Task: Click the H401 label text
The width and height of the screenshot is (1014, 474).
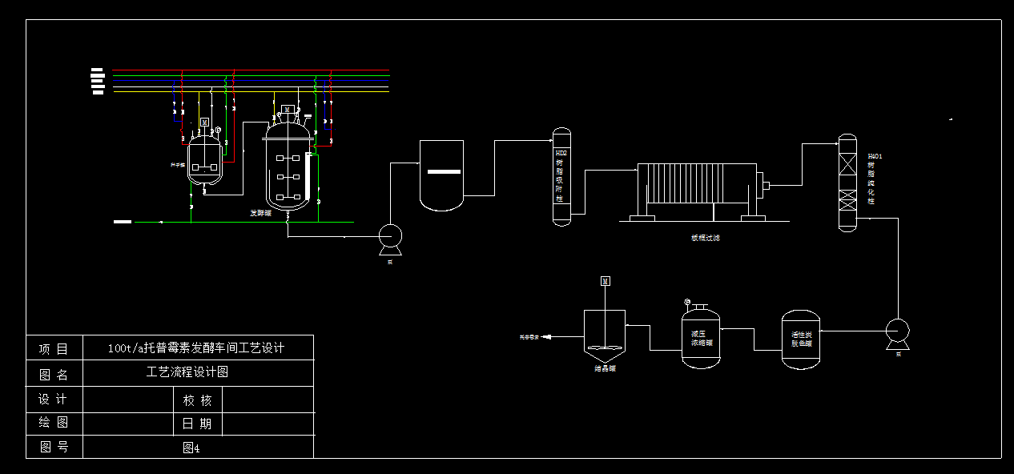Action: (875, 157)
